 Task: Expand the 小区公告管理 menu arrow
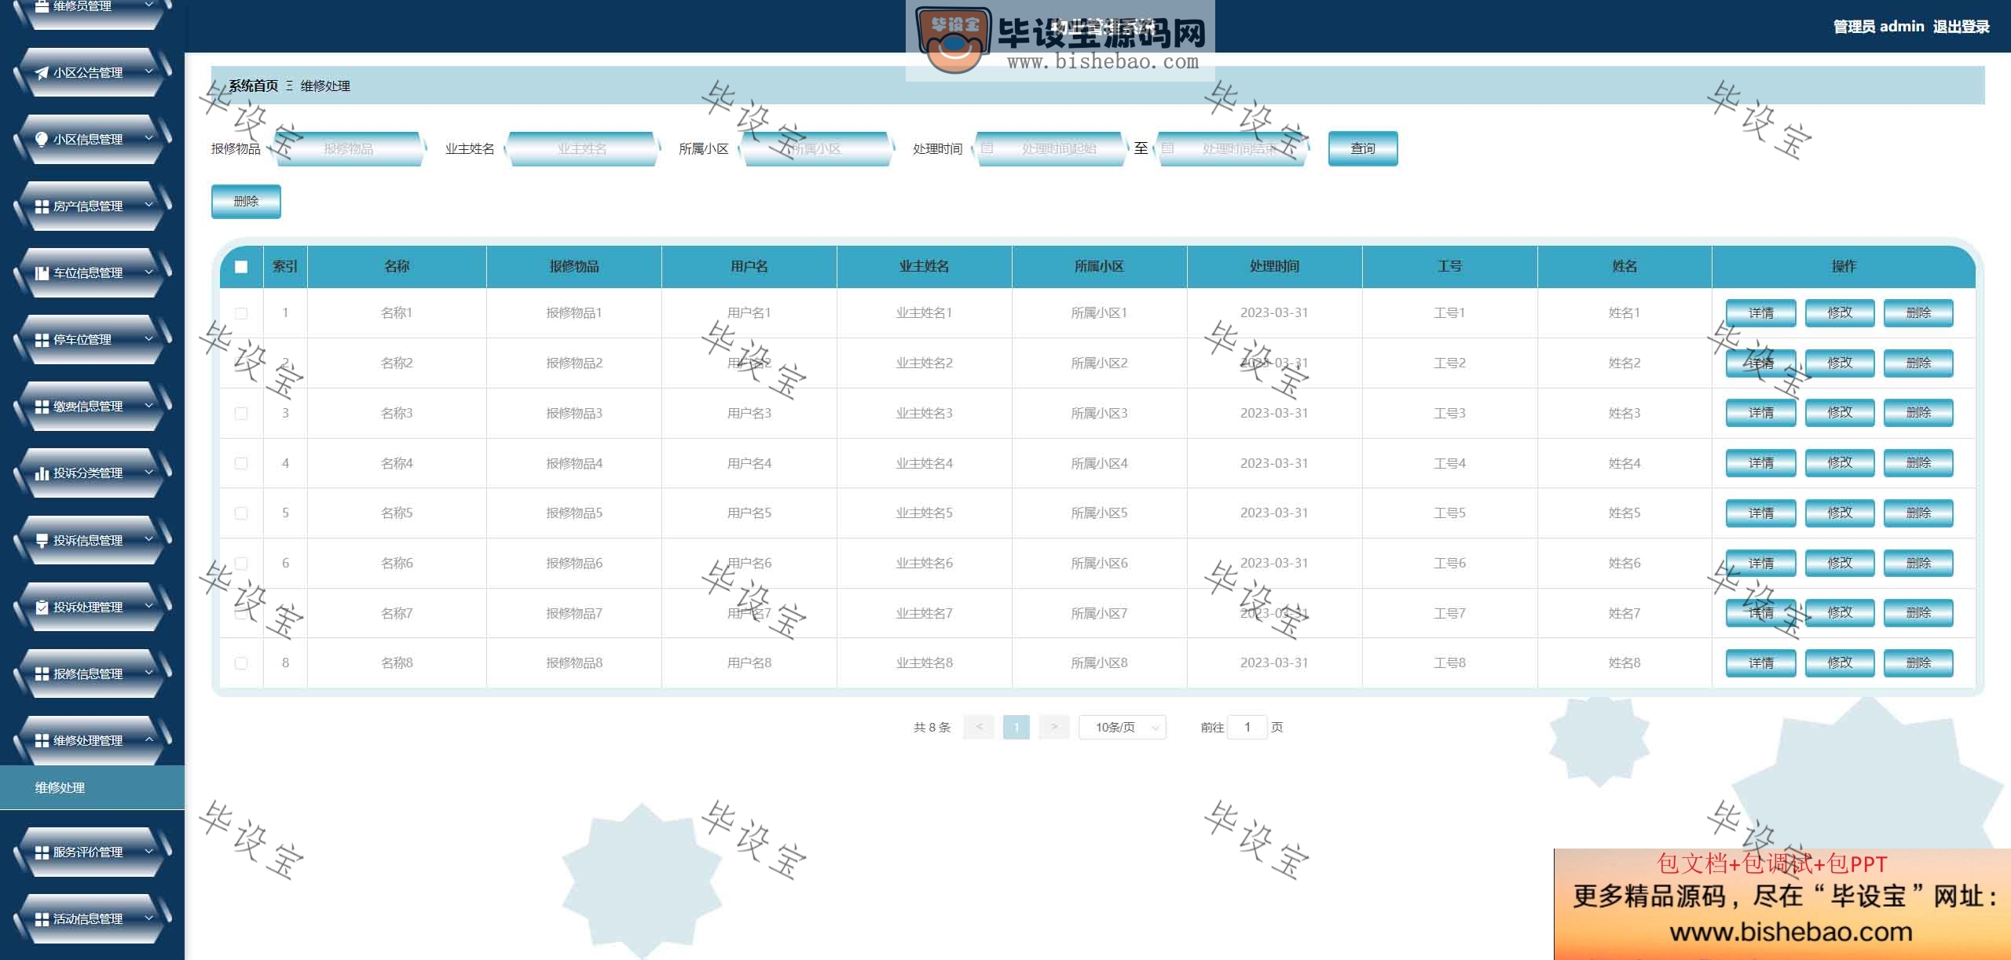pos(149,71)
